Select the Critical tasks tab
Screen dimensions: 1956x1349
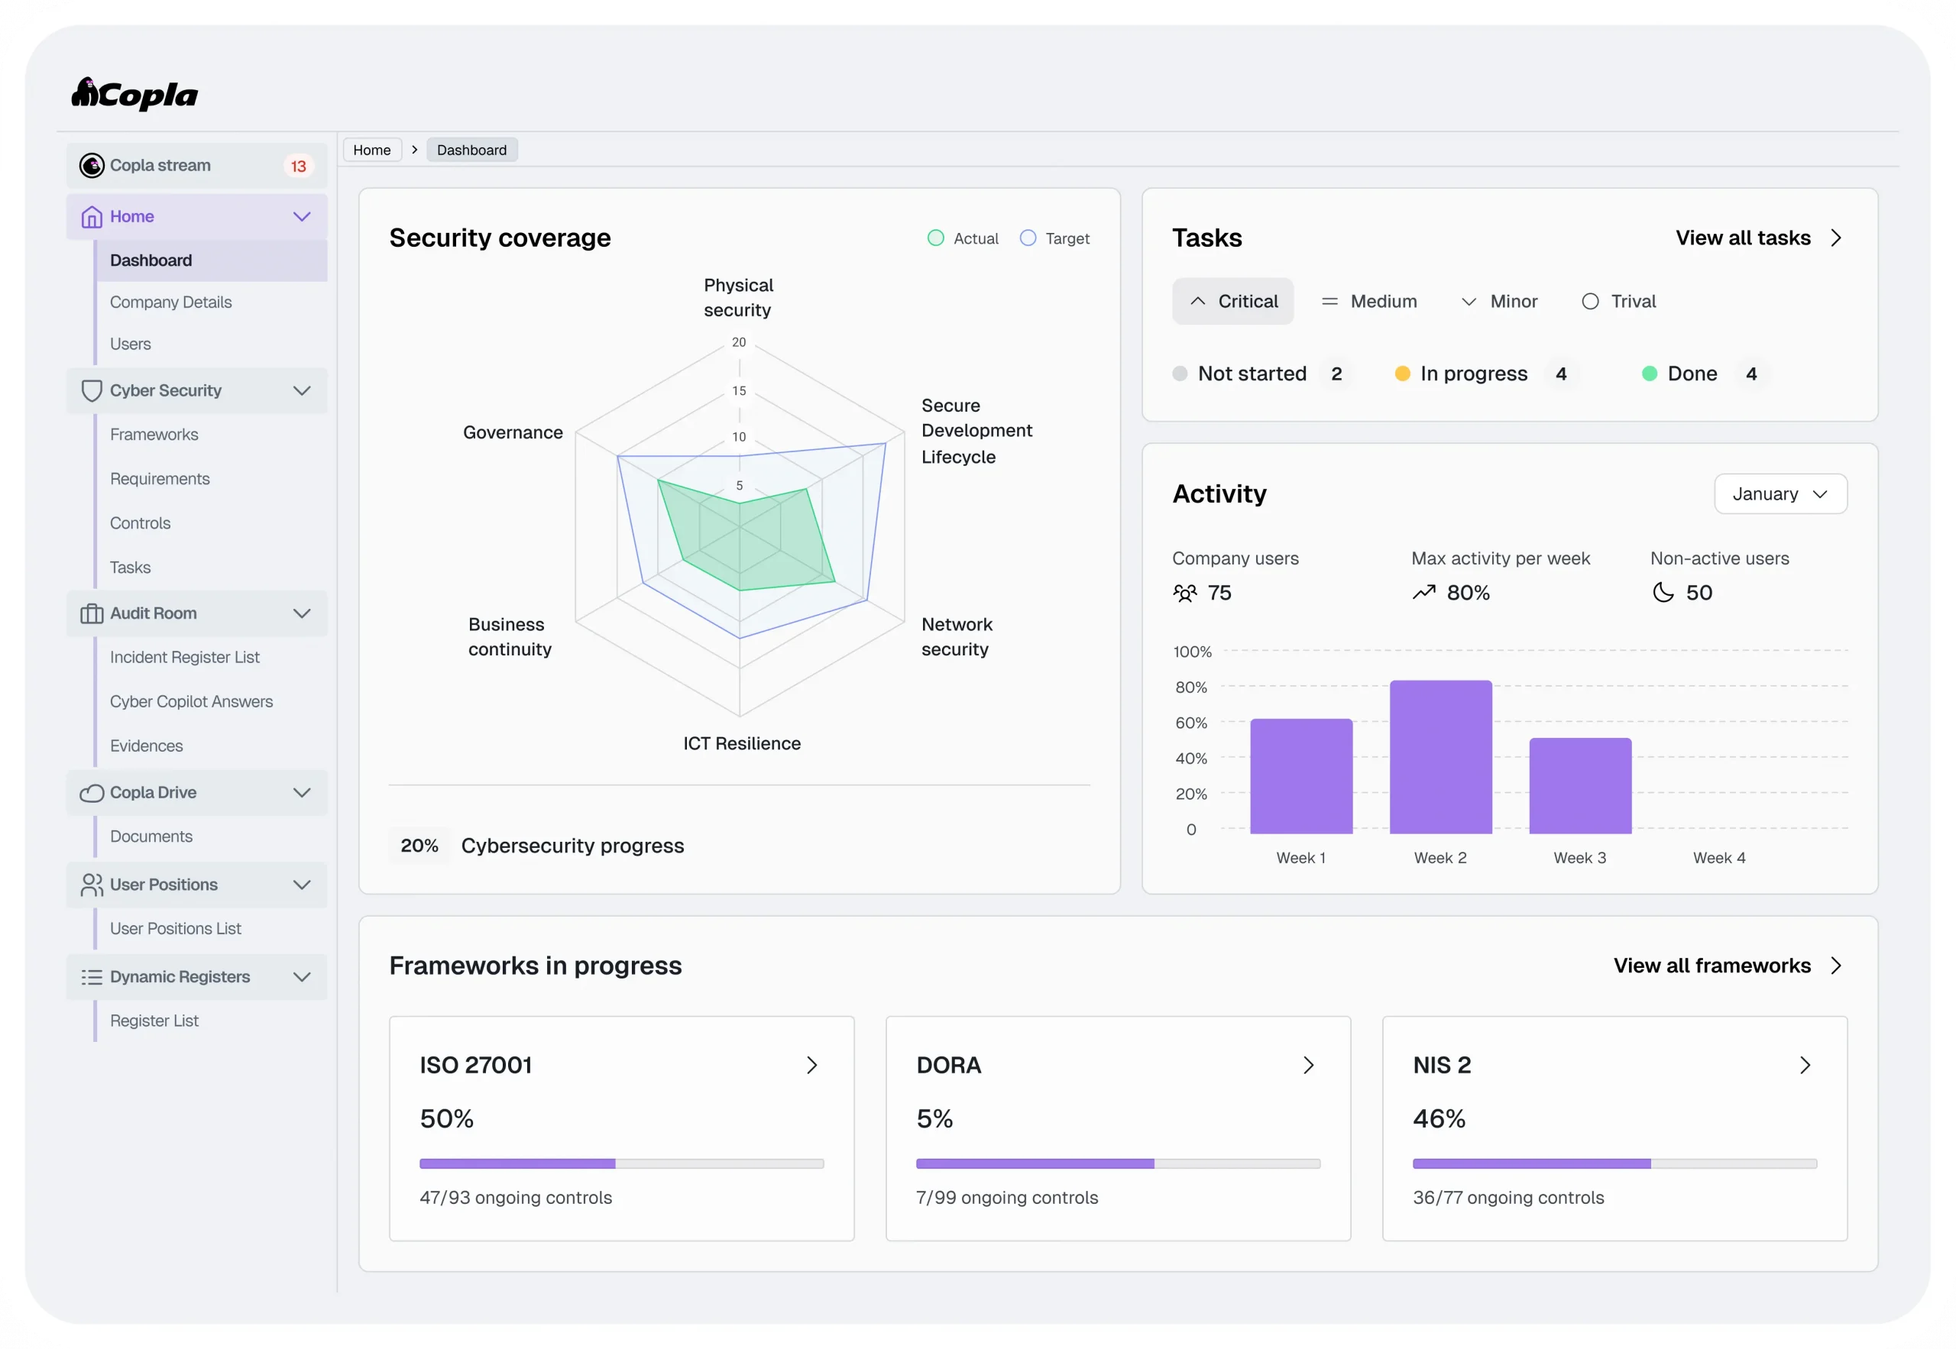point(1232,302)
